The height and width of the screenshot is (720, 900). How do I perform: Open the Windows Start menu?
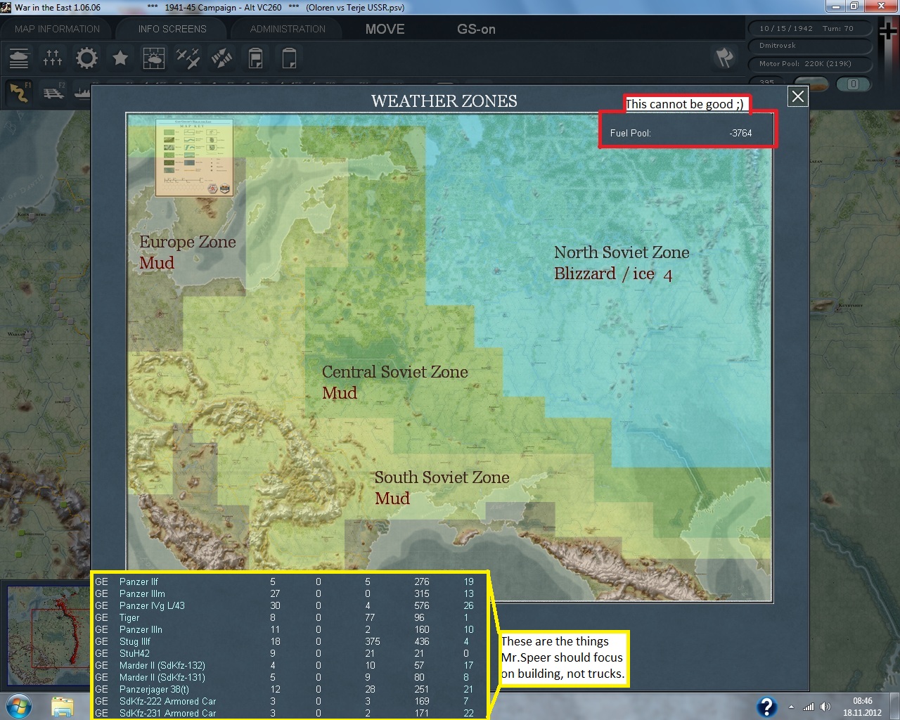[x=18, y=706]
